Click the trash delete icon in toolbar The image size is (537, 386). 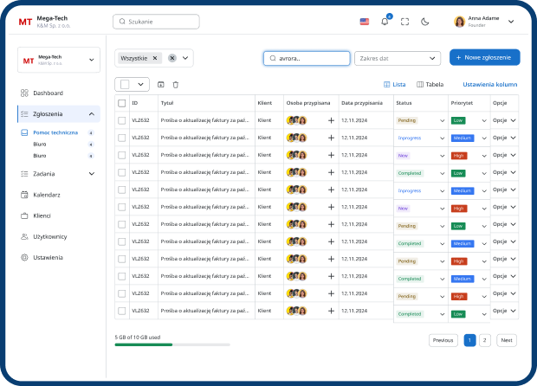(176, 84)
